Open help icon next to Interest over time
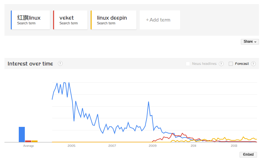265x162 pixels. (60, 64)
